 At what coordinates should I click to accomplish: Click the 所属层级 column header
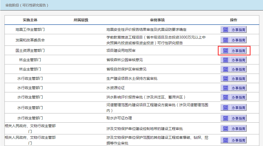tap(81, 20)
